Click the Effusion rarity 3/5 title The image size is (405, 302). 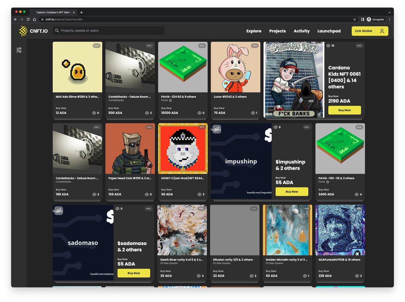click(x=233, y=260)
